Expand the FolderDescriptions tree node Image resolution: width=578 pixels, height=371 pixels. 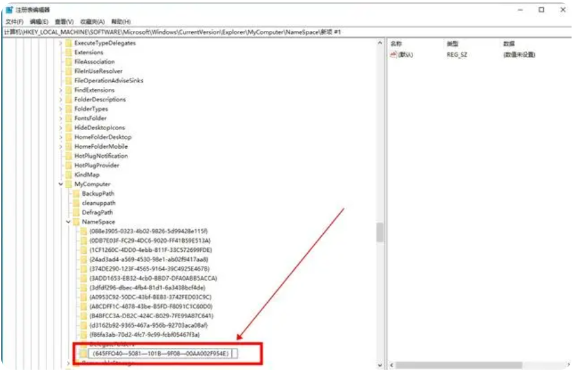click(x=61, y=100)
